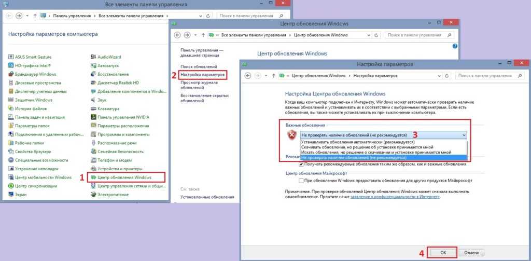This screenshot has width=531, height=261.
Task: Open Настройка параметров in left sidebar
Action: point(203,75)
